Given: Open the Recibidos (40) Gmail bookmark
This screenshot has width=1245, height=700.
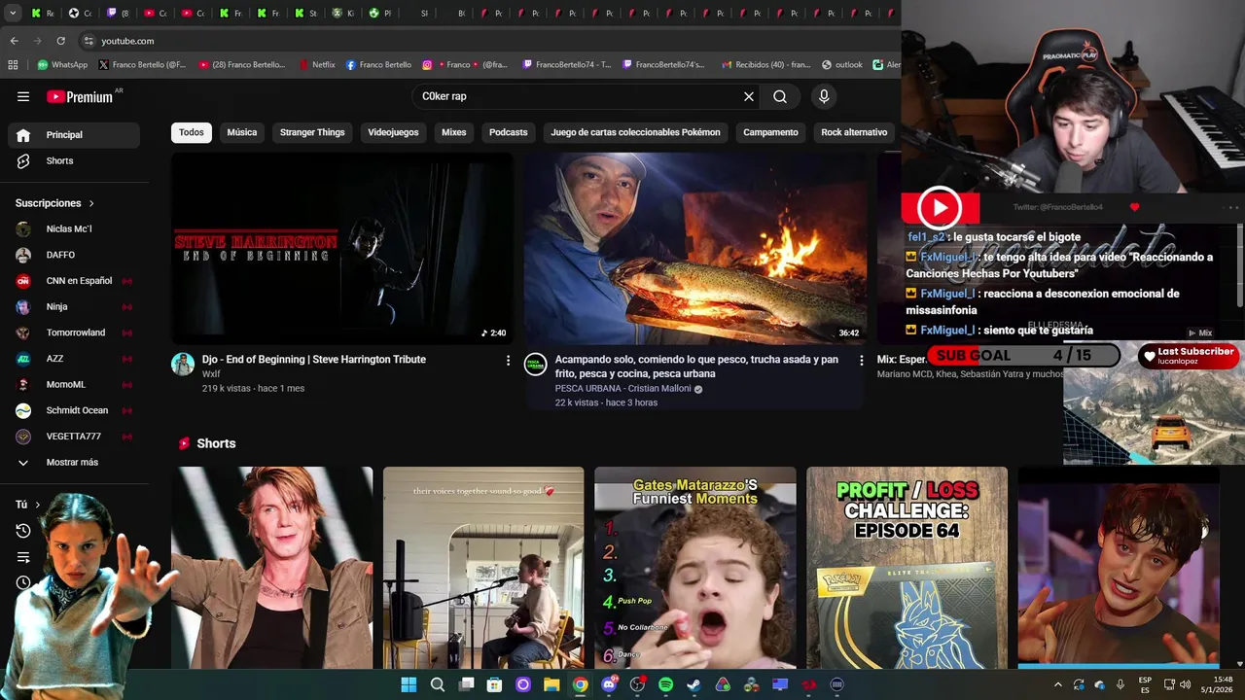Looking at the screenshot, I should tap(766, 65).
